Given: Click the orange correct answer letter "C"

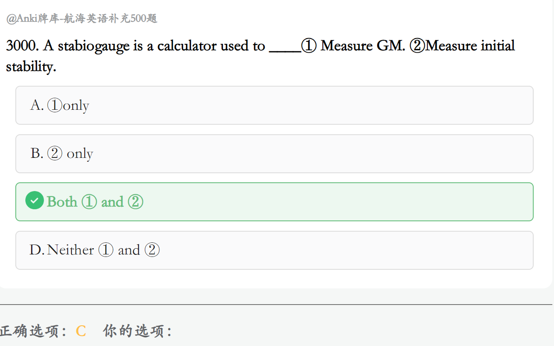Looking at the screenshot, I should (81, 331).
